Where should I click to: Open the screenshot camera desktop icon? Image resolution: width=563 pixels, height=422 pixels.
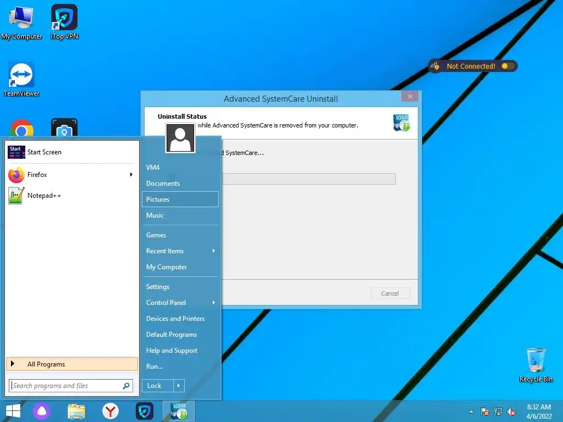(x=64, y=127)
